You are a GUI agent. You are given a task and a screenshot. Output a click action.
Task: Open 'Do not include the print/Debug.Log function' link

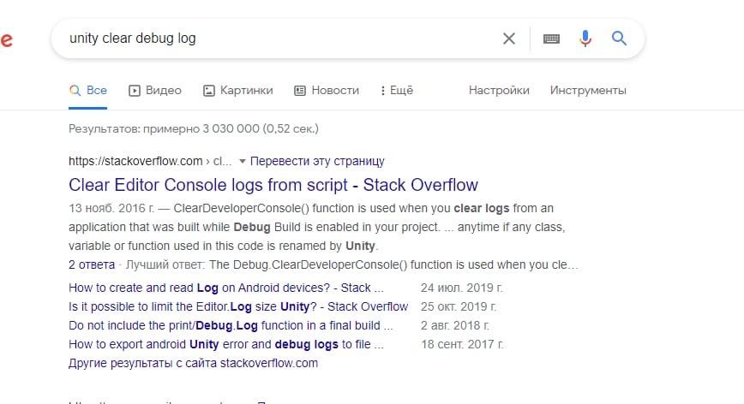[231, 325]
